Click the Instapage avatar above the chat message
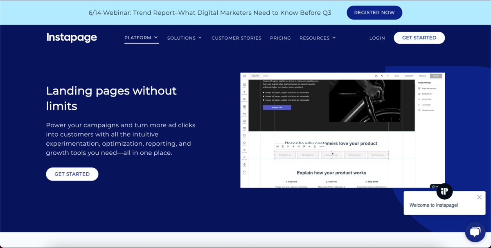 [444, 191]
